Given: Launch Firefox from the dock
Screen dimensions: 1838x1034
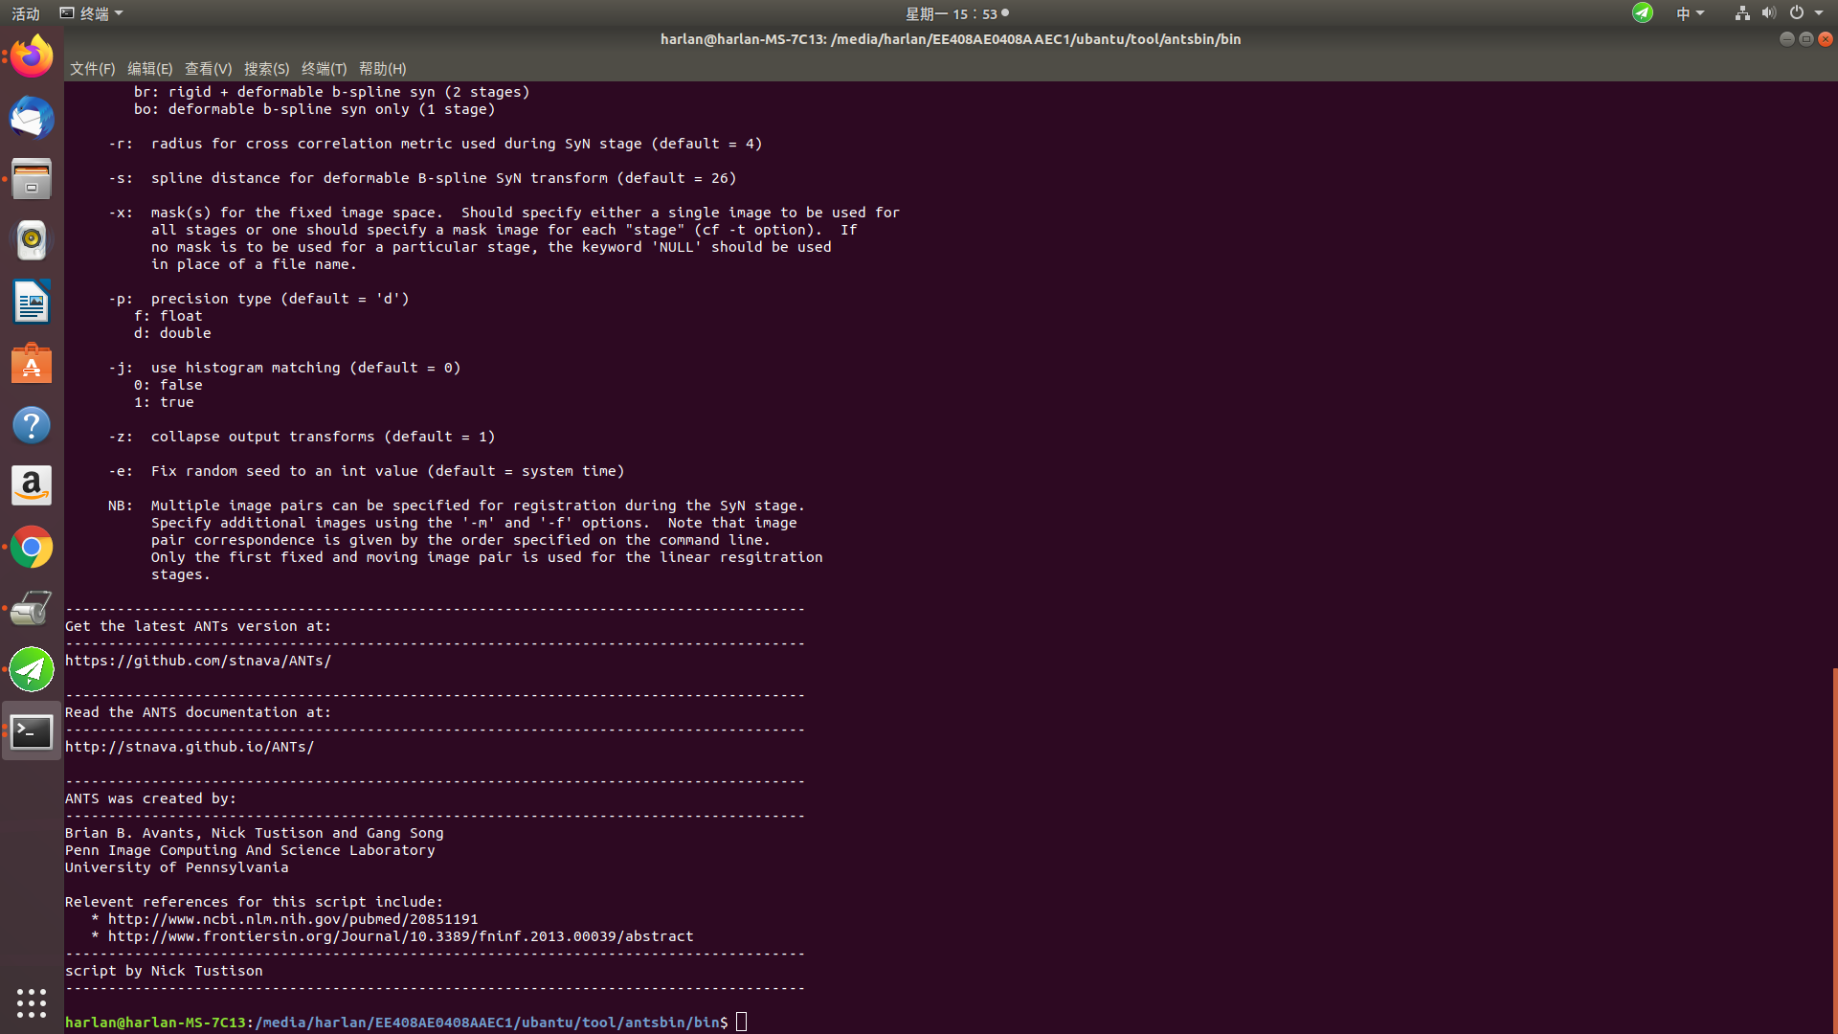Looking at the screenshot, I should pyautogui.click(x=32, y=55).
